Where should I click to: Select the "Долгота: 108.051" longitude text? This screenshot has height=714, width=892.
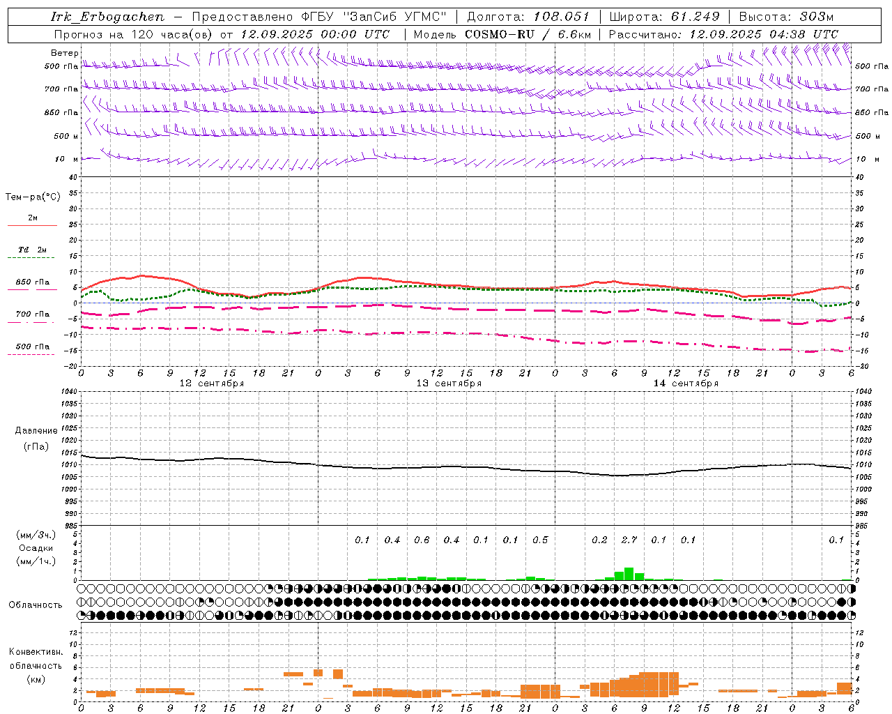pos(528,17)
